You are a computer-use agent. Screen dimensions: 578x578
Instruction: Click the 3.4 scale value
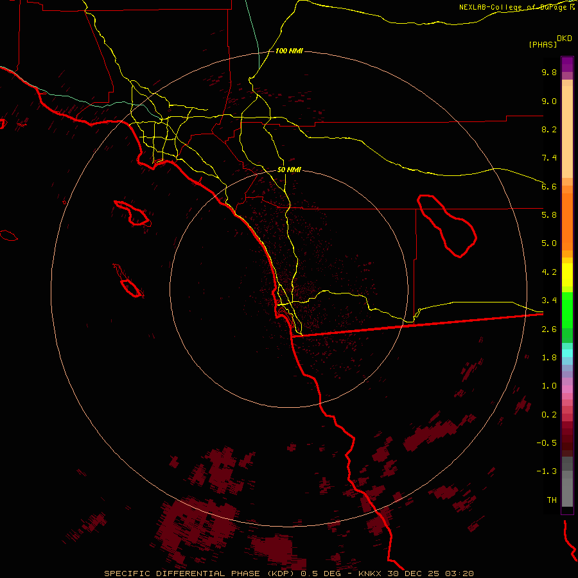549,301
